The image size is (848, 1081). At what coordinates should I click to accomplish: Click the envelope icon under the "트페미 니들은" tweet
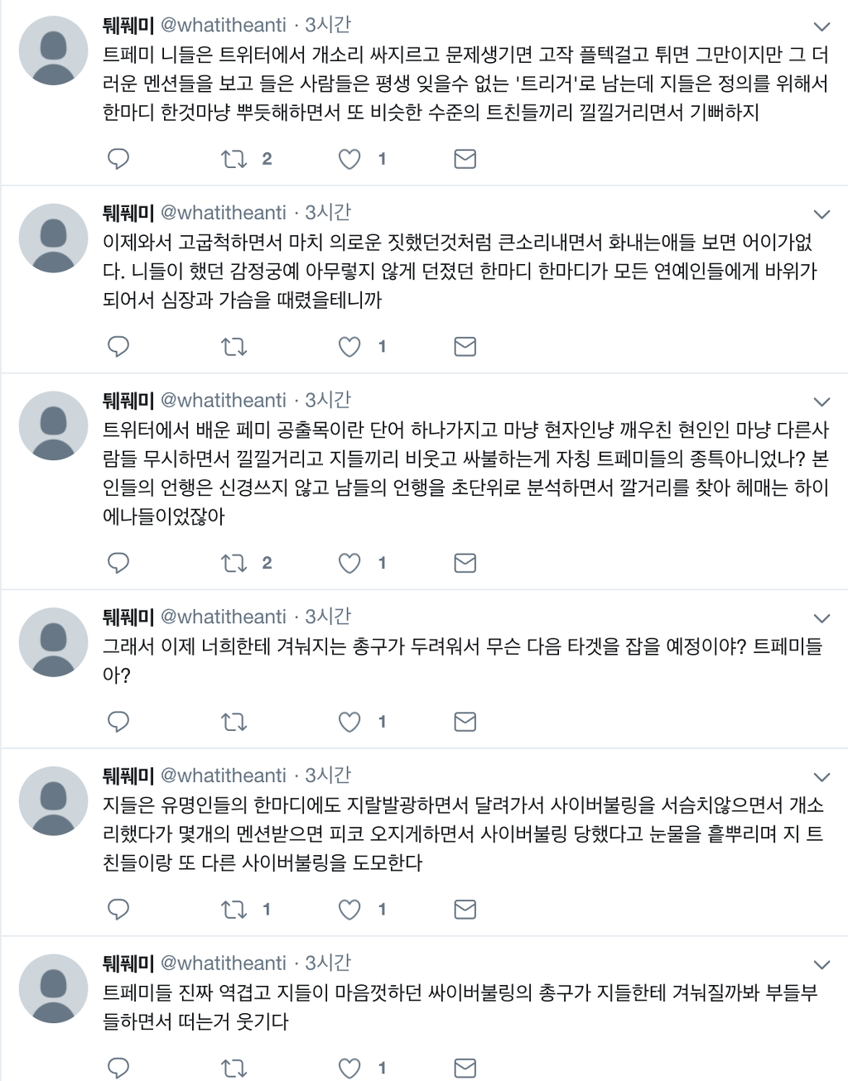coord(465,159)
